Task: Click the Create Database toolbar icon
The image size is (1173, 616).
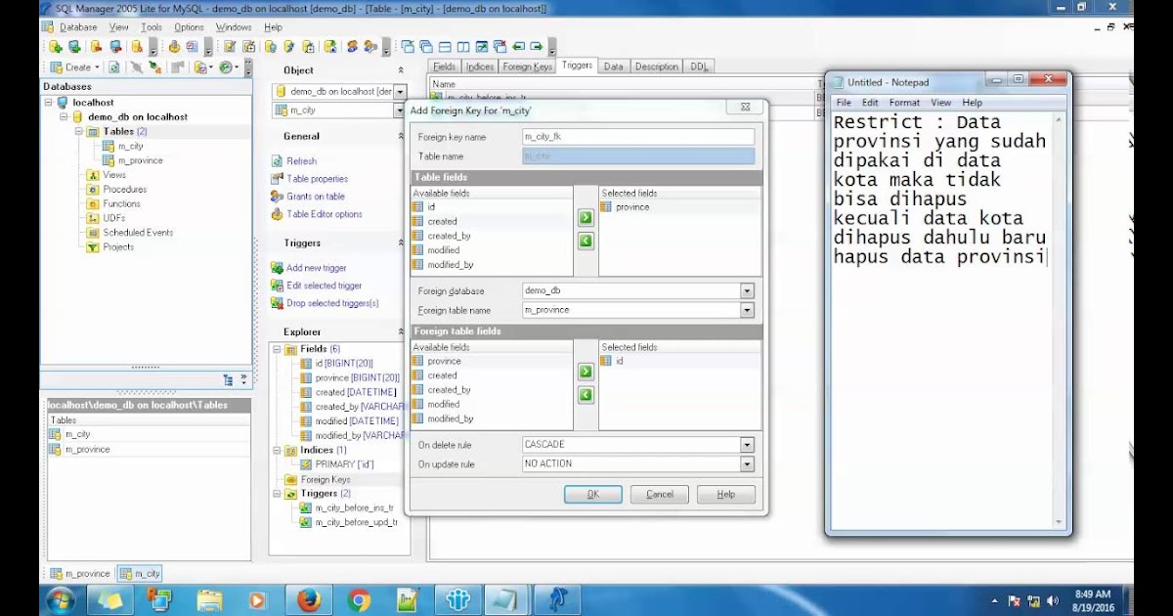Action: click(56, 46)
